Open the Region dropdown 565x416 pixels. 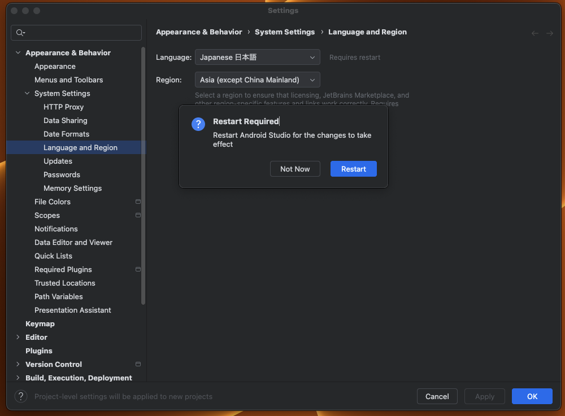pos(257,80)
